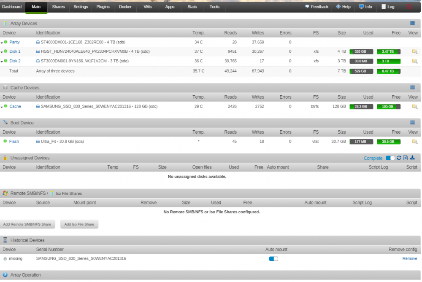Click Add Iso File Share button

coord(79,224)
